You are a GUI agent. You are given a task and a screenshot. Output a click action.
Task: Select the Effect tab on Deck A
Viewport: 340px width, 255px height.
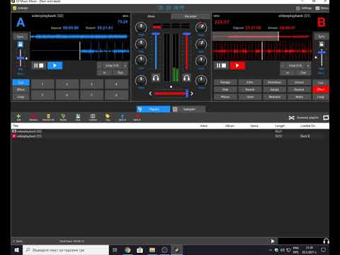[21, 89]
